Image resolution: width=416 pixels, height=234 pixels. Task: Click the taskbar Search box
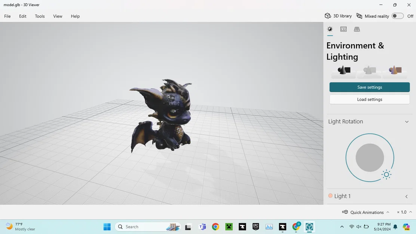148,227
